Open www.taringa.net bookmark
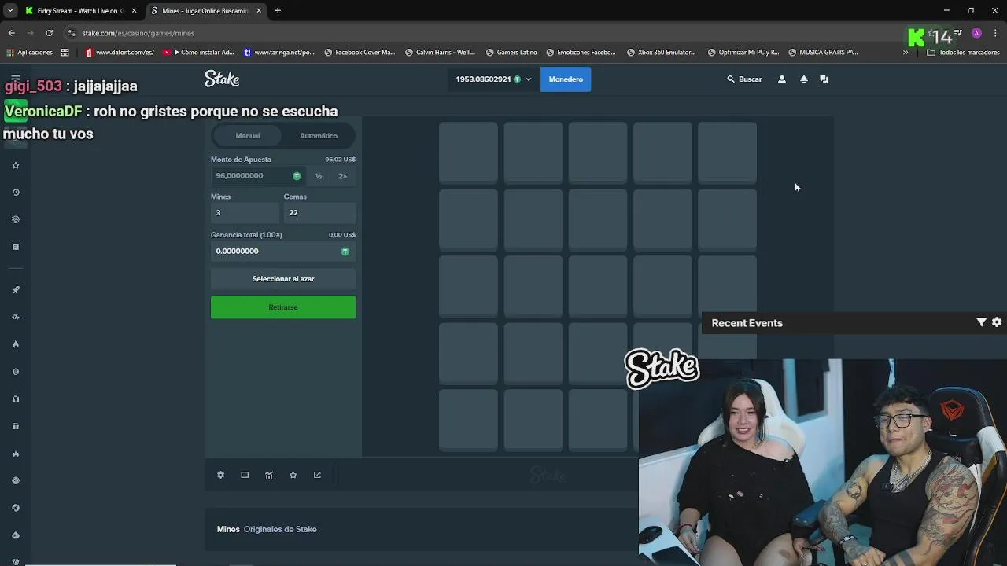The image size is (1007, 566). tap(278, 53)
